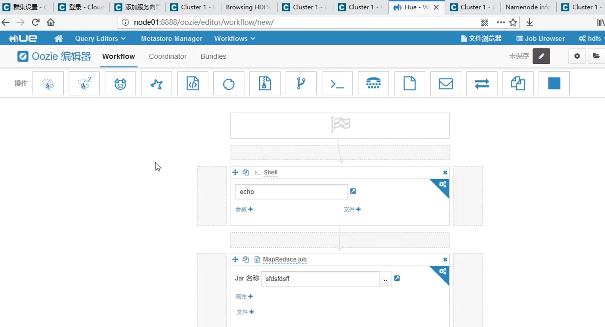Add a Pig script action

point(120,83)
